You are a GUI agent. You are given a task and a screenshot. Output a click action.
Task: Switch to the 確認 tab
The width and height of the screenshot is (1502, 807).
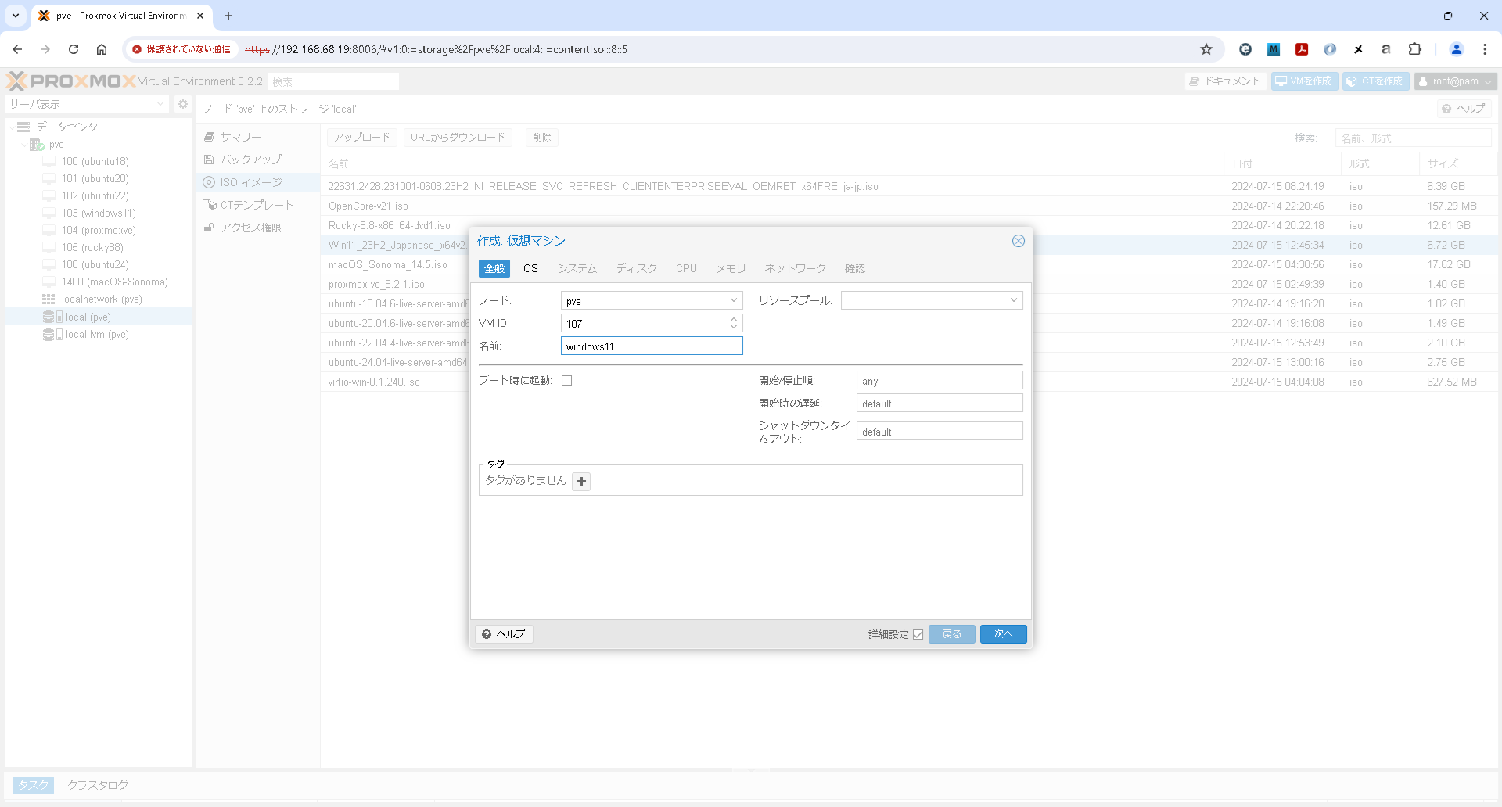(x=855, y=269)
